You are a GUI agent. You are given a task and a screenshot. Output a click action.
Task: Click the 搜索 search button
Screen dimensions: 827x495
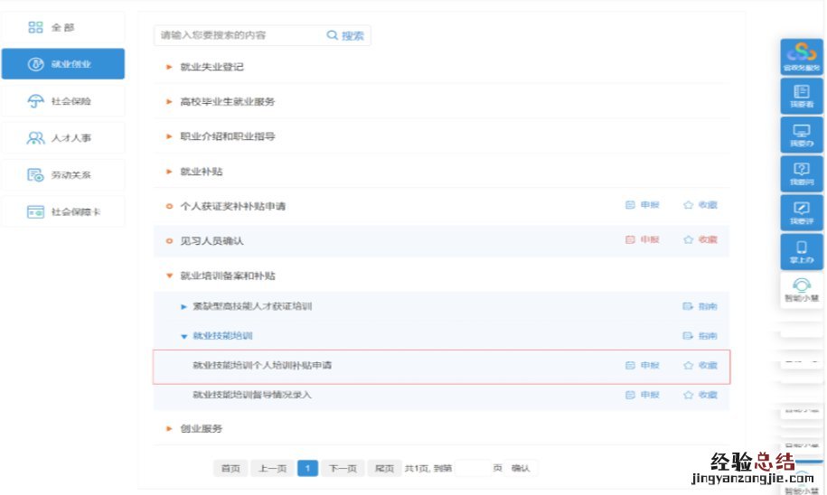345,36
